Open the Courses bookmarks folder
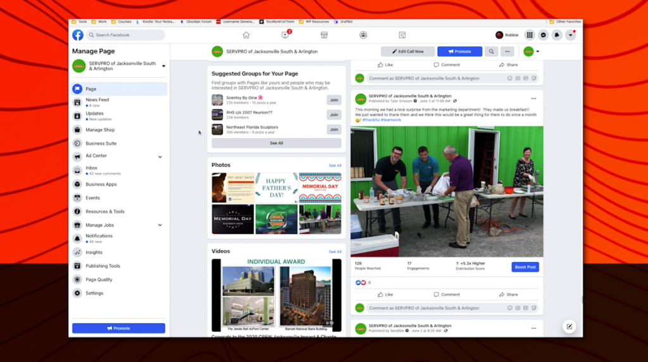648x362 pixels. [x=121, y=22]
